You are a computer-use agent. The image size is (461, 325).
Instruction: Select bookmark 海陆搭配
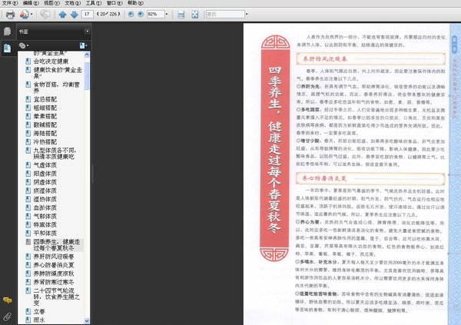point(45,133)
